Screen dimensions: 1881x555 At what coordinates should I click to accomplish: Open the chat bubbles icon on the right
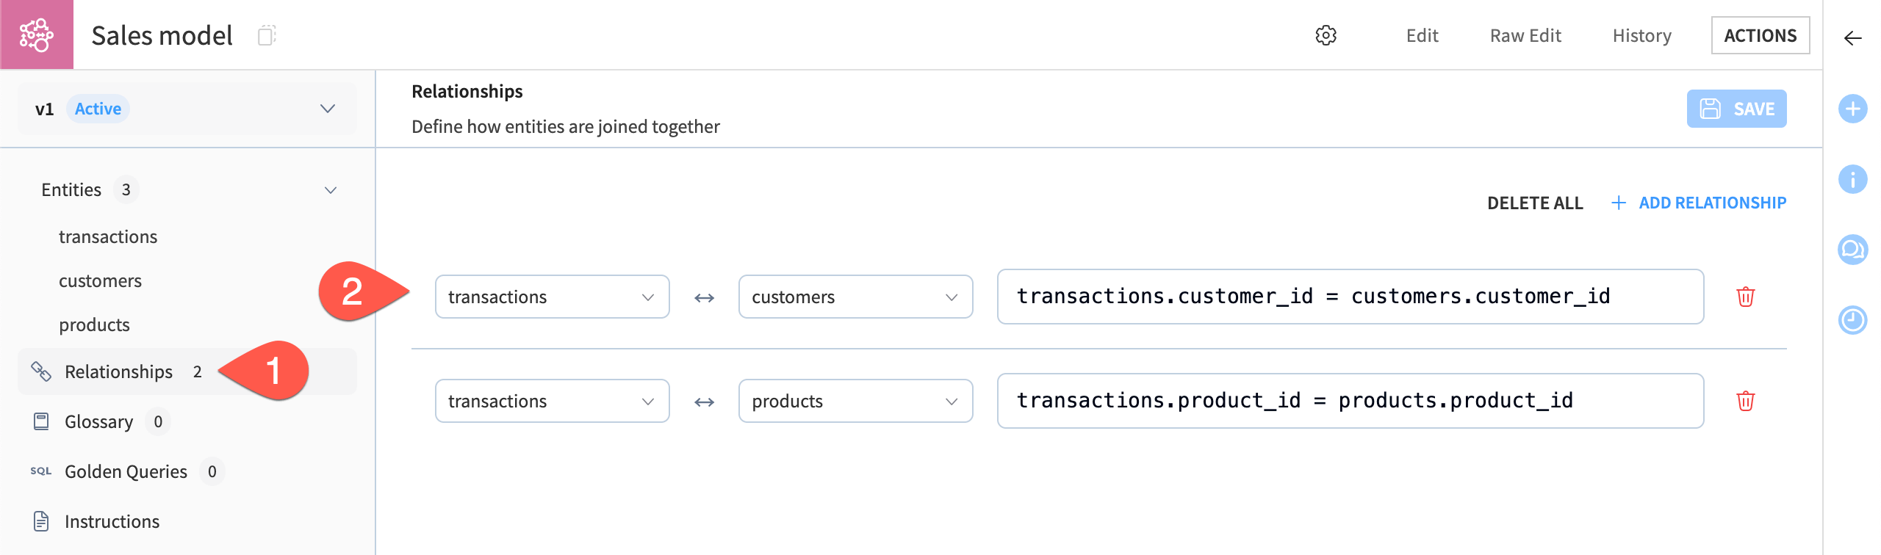1852,250
